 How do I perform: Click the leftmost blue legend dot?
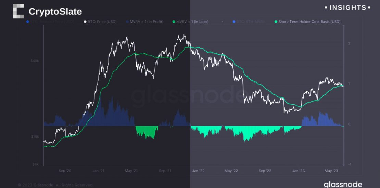(28, 22)
